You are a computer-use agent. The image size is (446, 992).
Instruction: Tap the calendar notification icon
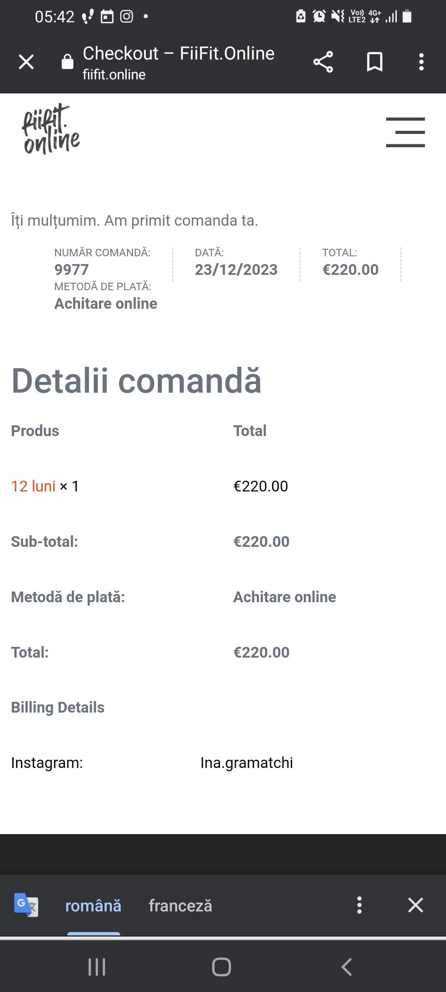click(x=107, y=17)
